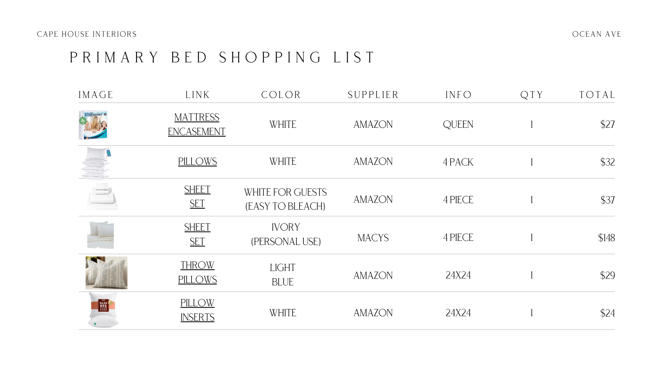
Task: Open the white guest Sheet Set link
Action: tap(197, 197)
